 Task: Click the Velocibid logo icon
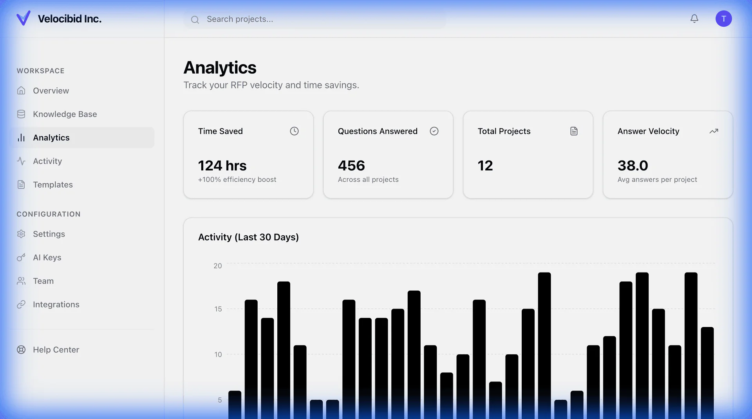(x=23, y=18)
